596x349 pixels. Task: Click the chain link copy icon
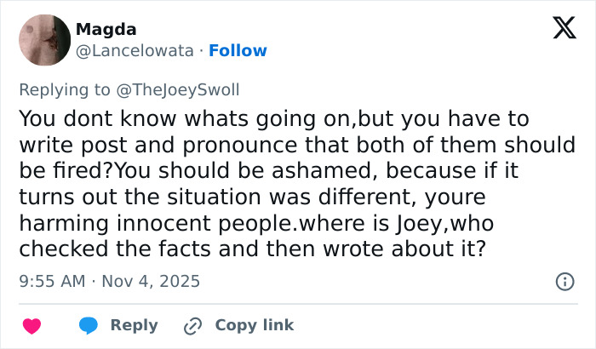coord(192,325)
